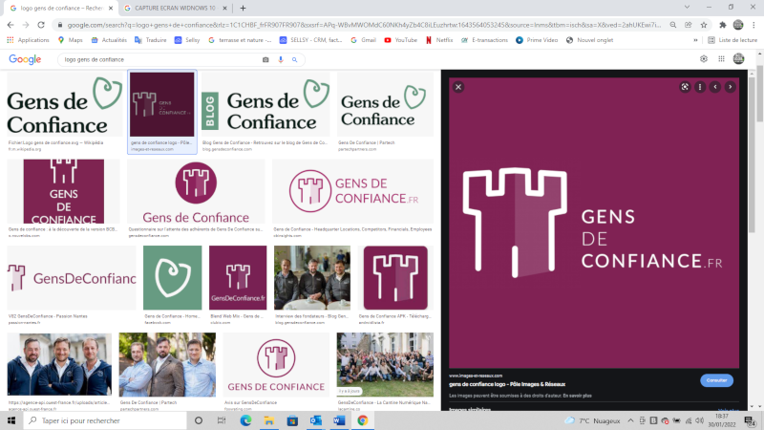This screenshot has height=430, width=764.
Task: Click the voice search microphone icon
Action: click(281, 59)
